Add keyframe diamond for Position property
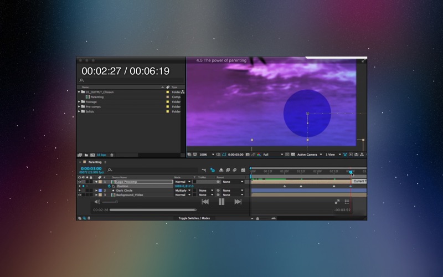The width and height of the screenshot is (443, 277). (x=84, y=186)
